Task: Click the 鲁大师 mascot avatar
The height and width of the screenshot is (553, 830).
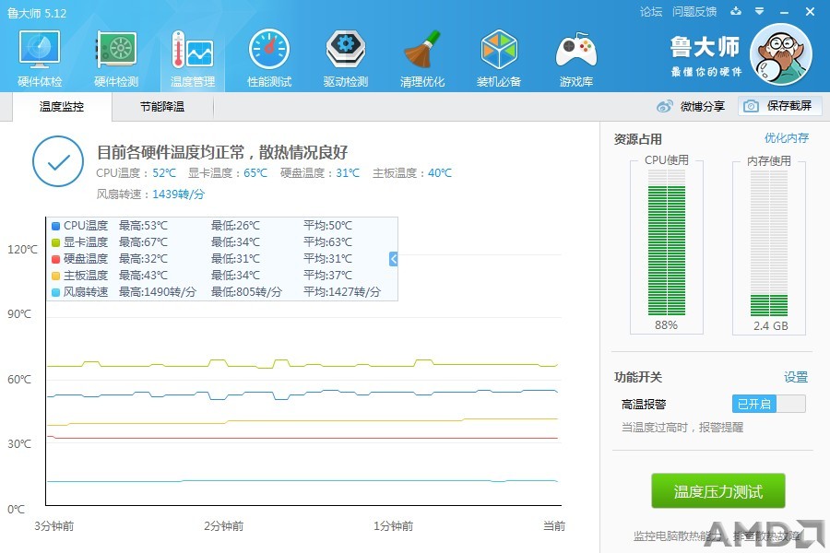Action: 781,54
